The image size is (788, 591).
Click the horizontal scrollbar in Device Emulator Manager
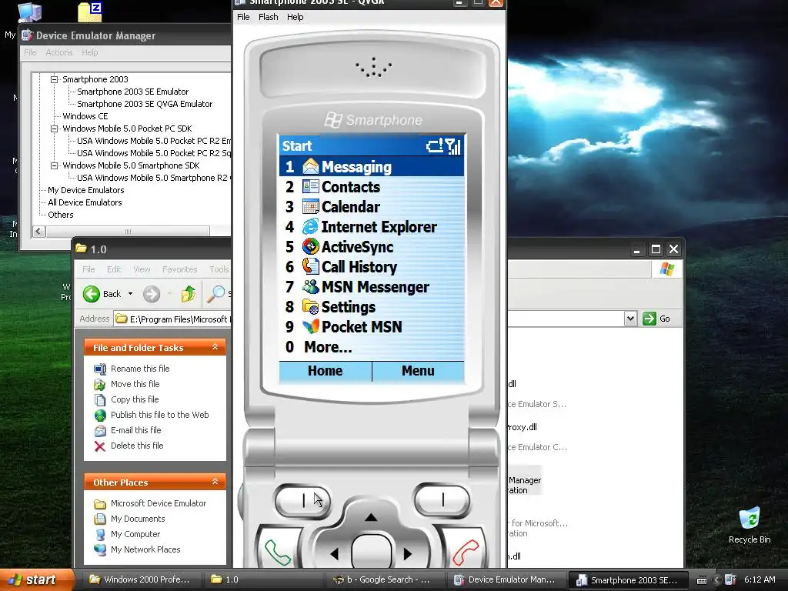(128, 232)
